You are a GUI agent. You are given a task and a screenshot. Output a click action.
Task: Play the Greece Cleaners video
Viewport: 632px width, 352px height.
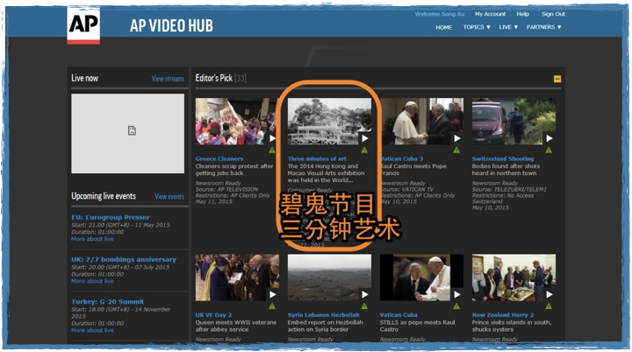(272, 138)
